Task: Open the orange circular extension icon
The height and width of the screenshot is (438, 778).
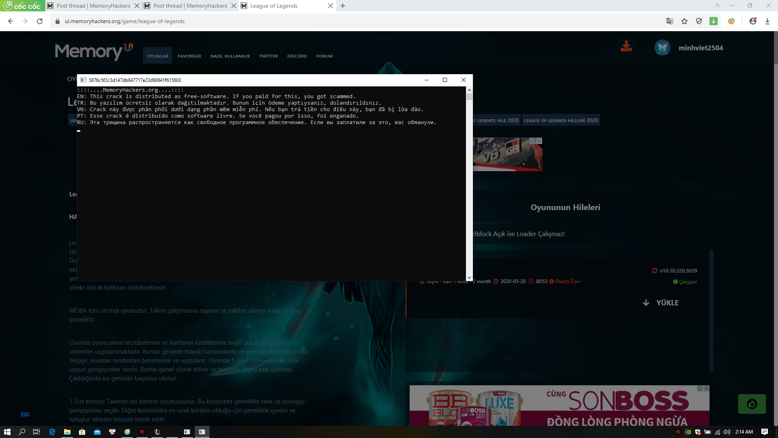Action: click(731, 21)
